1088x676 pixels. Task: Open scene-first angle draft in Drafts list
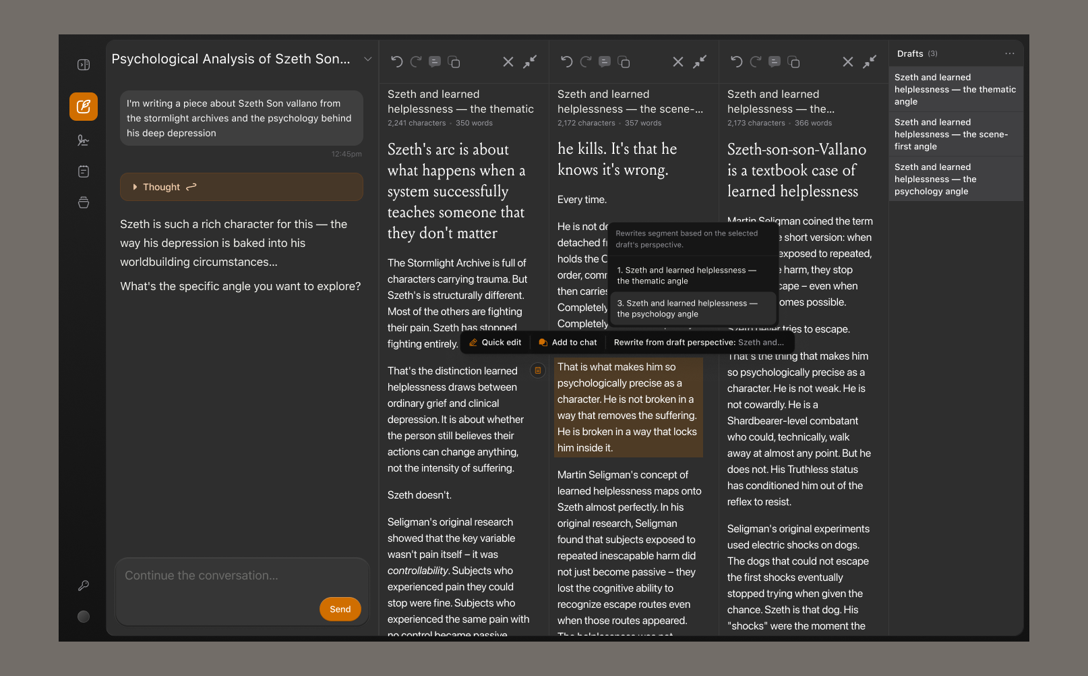(956, 134)
